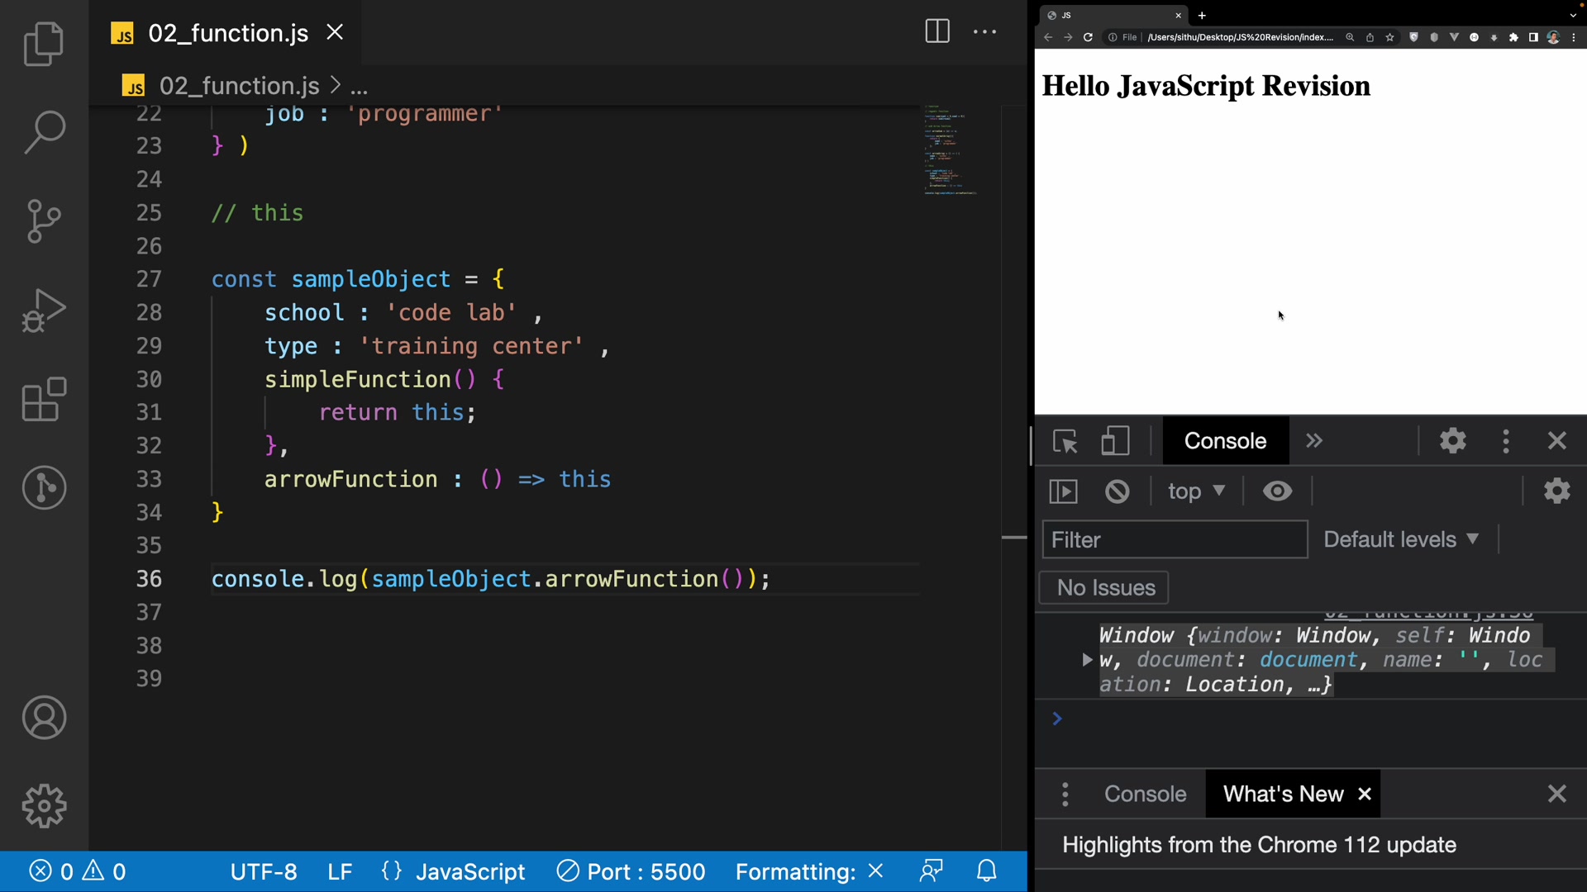1587x892 pixels.
Task: Open DevTools settings gear
Action: point(1453,441)
